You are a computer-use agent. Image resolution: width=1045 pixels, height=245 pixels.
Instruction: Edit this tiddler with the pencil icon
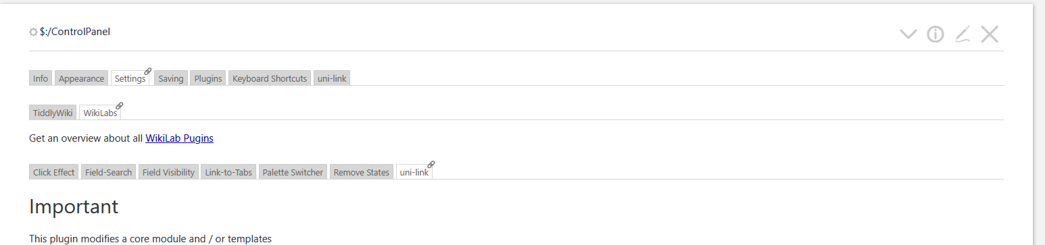coord(963,34)
